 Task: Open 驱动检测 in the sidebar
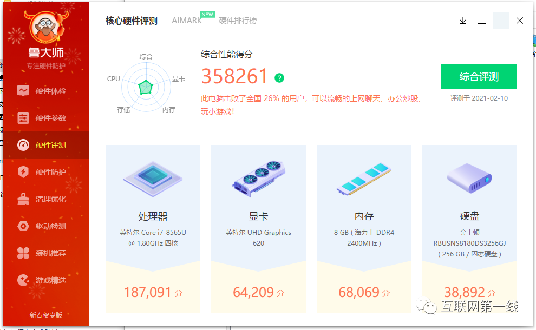click(46, 226)
